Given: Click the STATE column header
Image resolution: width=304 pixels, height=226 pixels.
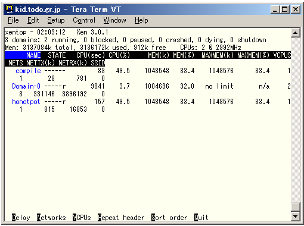Looking at the screenshot, I should (57, 55).
